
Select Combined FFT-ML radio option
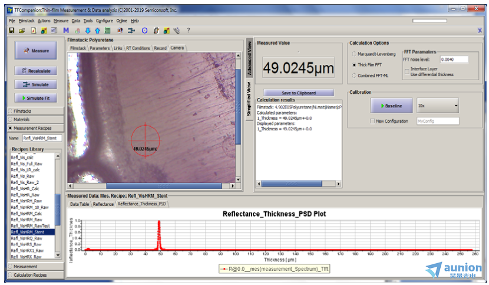tap(354, 76)
